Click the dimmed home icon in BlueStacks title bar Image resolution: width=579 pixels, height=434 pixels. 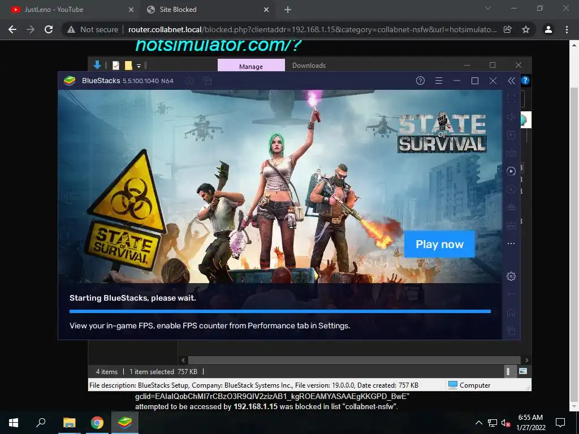click(189, 81)
